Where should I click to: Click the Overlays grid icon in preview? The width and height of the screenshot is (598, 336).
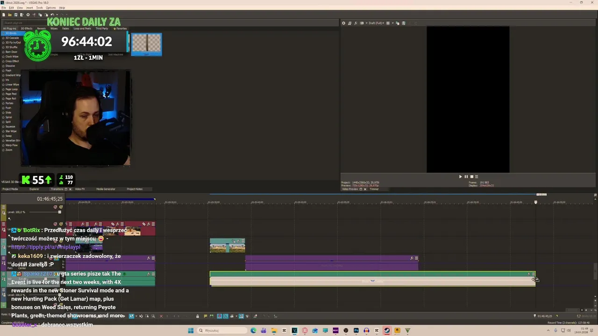tap(388, 23)
